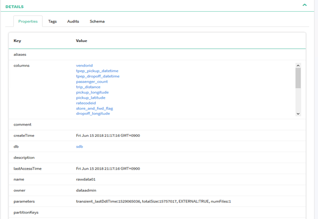This screenshot has width=318, height=219.
Task: Click the pickup_longitude column link
Action: point(92,92)
